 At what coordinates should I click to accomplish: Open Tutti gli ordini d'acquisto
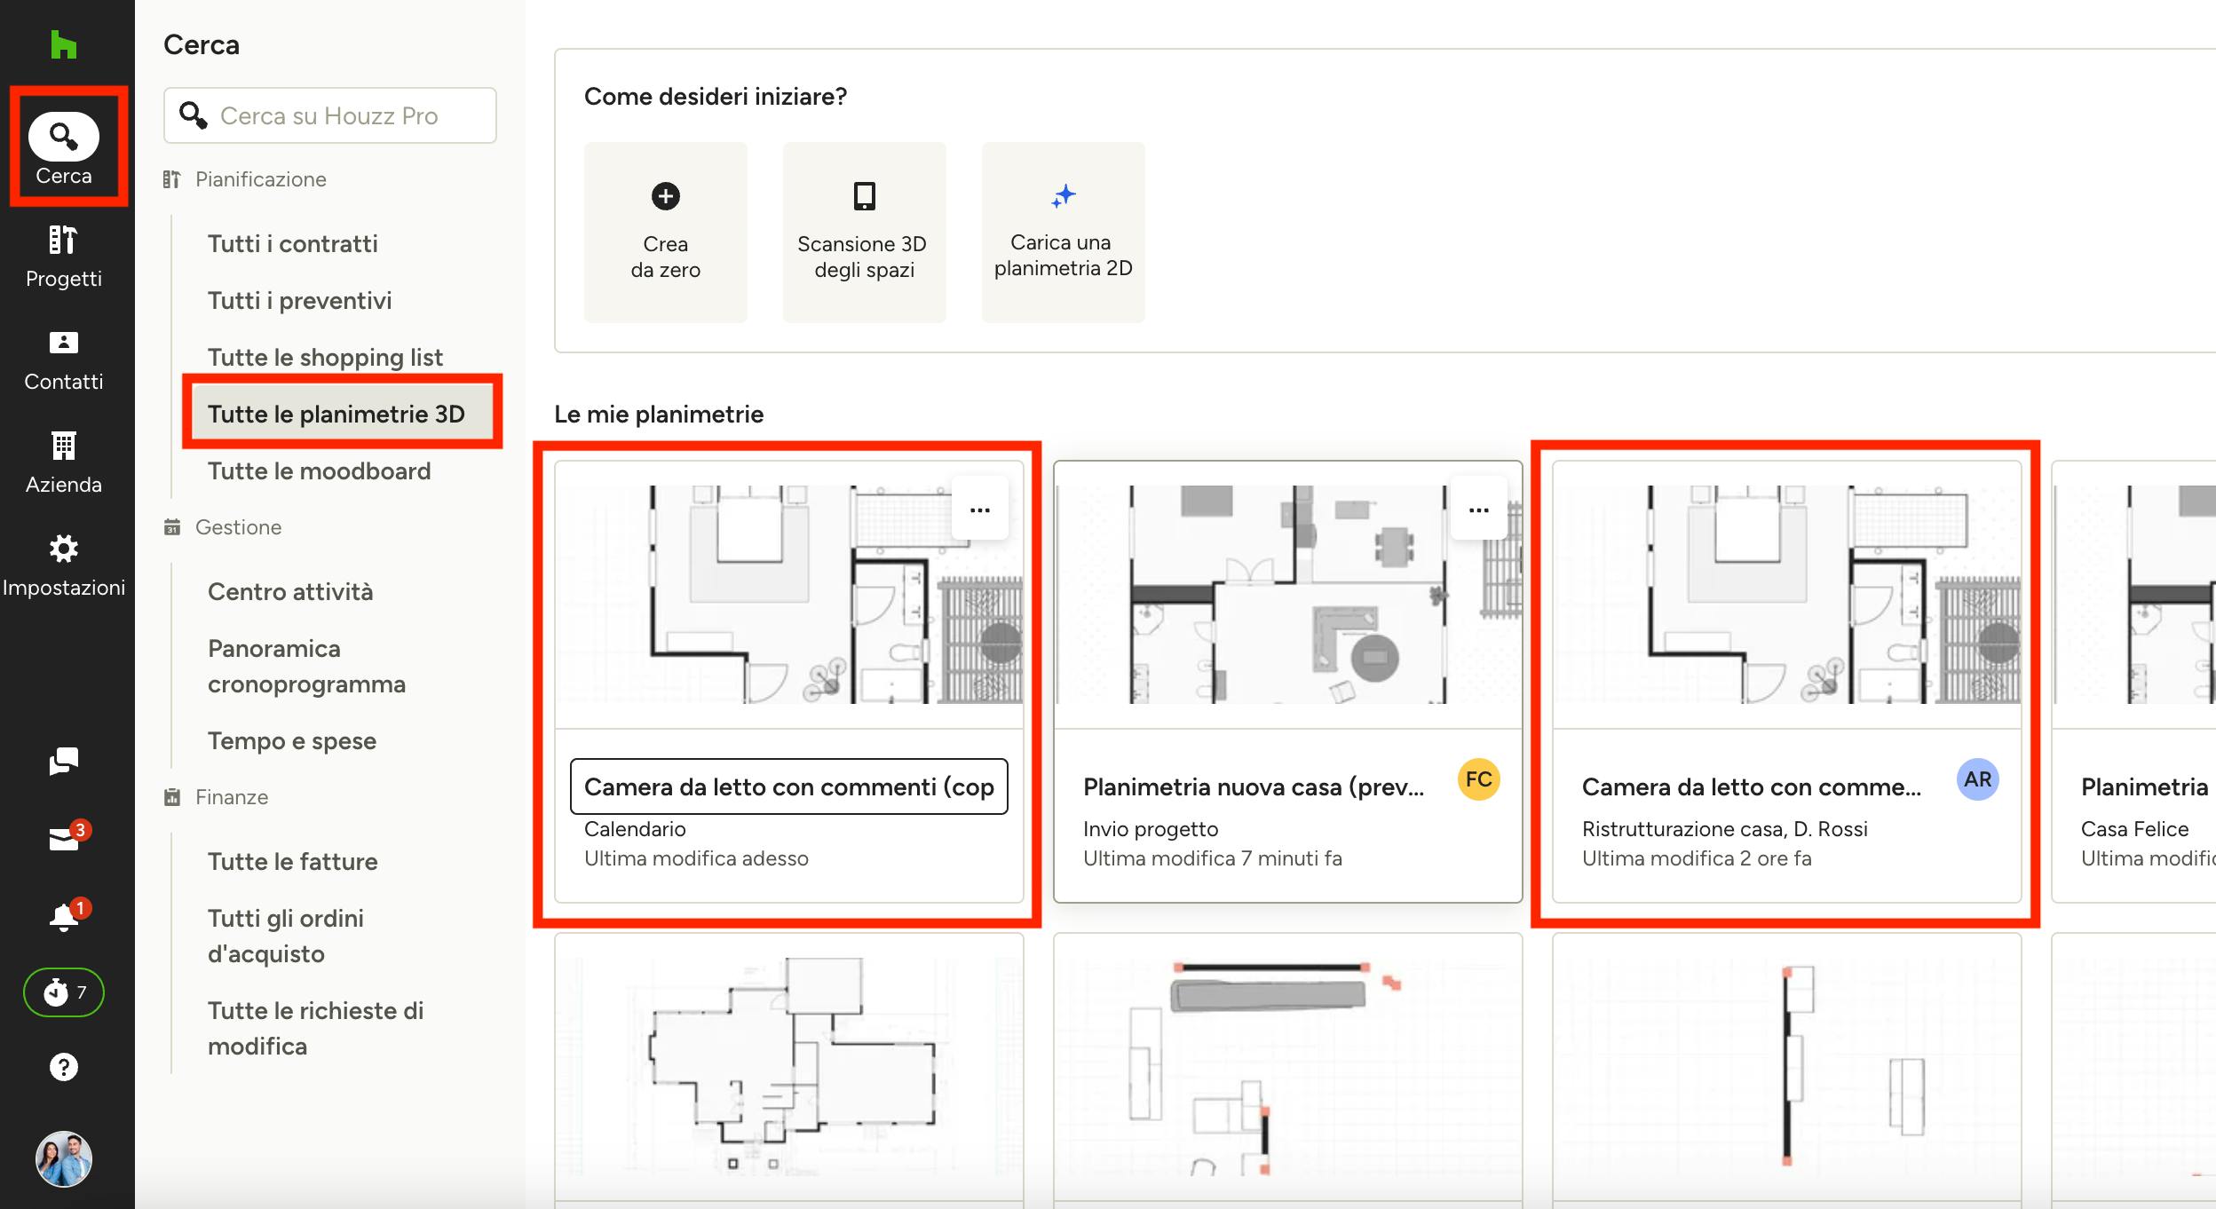pyautogui.click(x=286, y=936)
